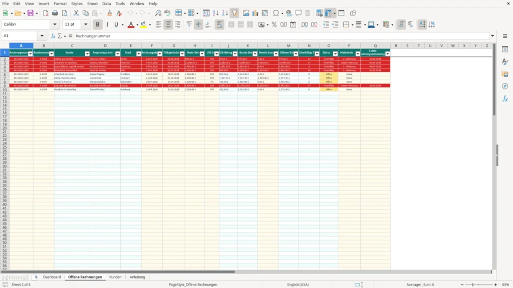
Task: Toggle Italic formatting
Action: [x=107, y=24]
